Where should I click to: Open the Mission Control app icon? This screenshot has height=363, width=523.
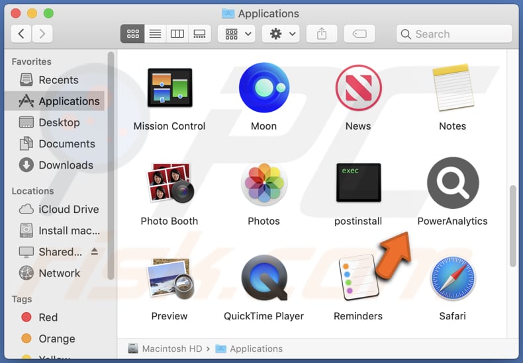169,87
